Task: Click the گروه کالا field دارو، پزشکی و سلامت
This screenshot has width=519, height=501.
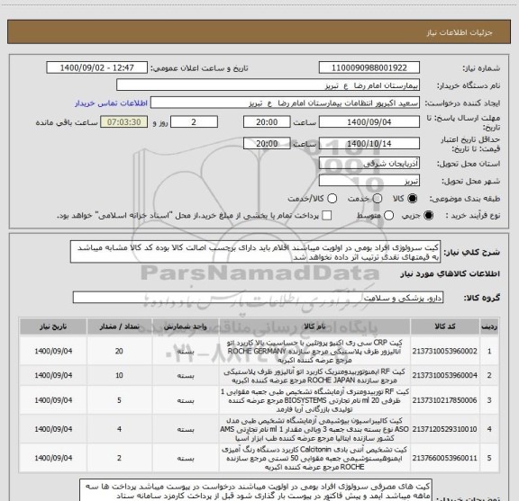Action: click(x=258, y=298)
